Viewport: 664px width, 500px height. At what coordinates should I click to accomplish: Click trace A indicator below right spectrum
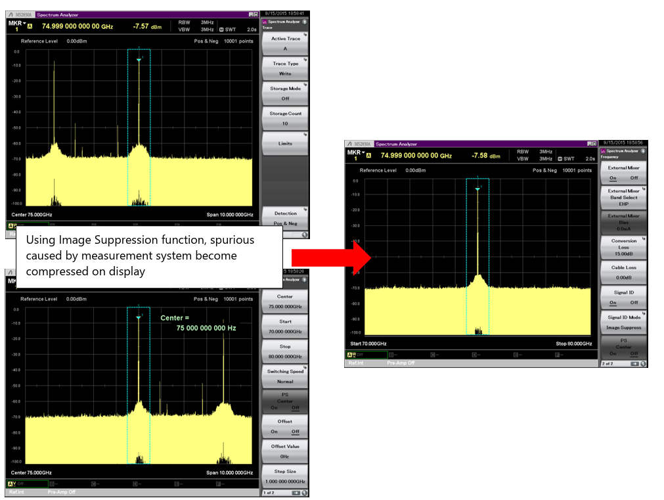click(x=351, y=355)
